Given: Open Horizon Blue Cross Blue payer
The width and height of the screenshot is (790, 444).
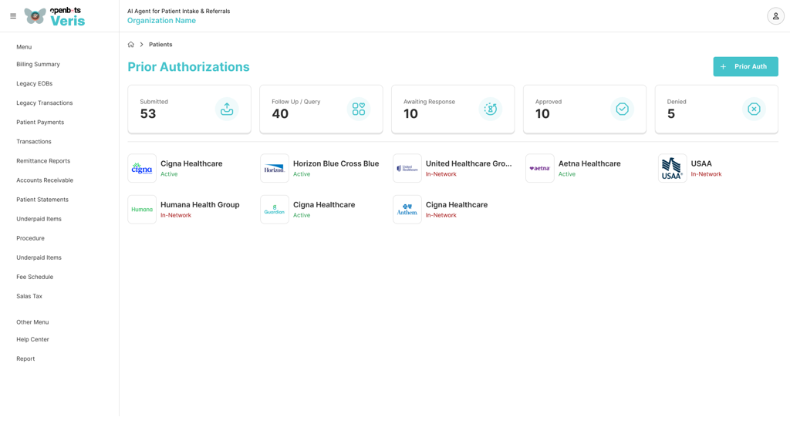Looking at the screenshot, I should pos(336,164).
